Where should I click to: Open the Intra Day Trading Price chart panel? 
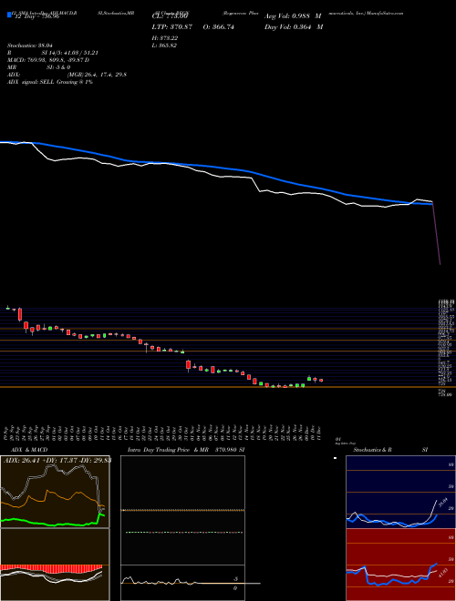[182, 510]
